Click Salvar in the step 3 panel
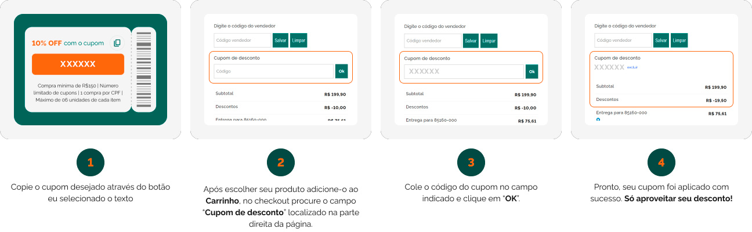752x232 pixels. 471,41
